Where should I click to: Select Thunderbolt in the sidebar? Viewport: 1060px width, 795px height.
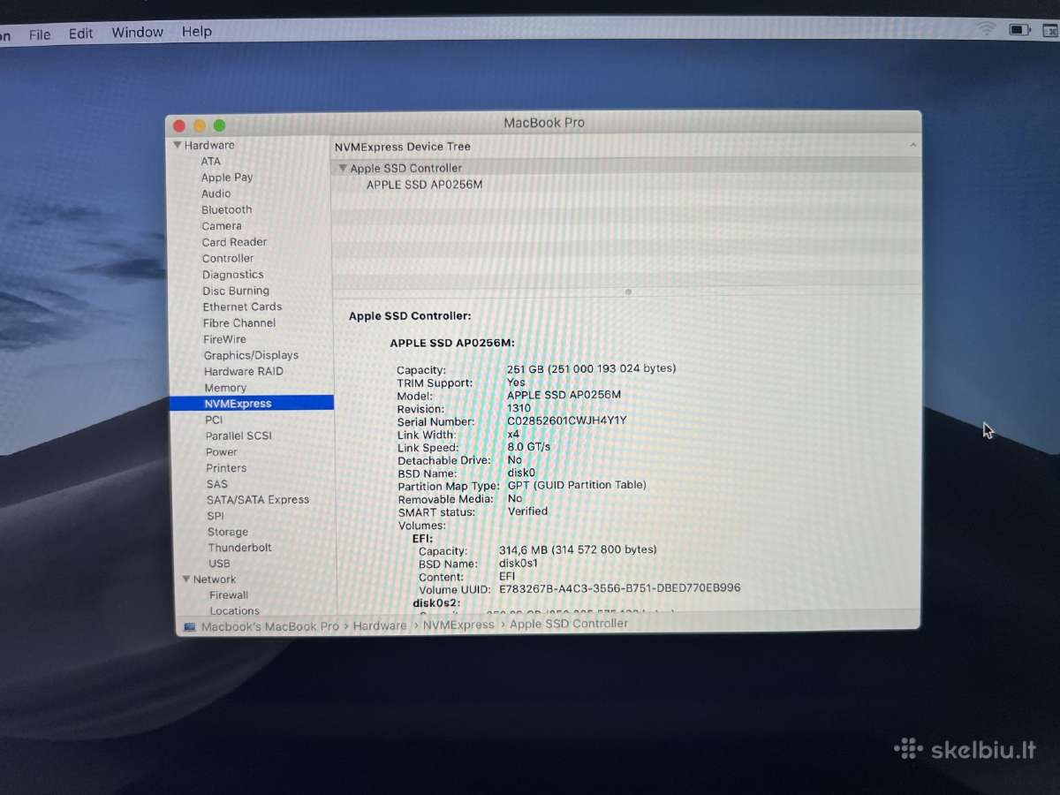pos(239,548)
